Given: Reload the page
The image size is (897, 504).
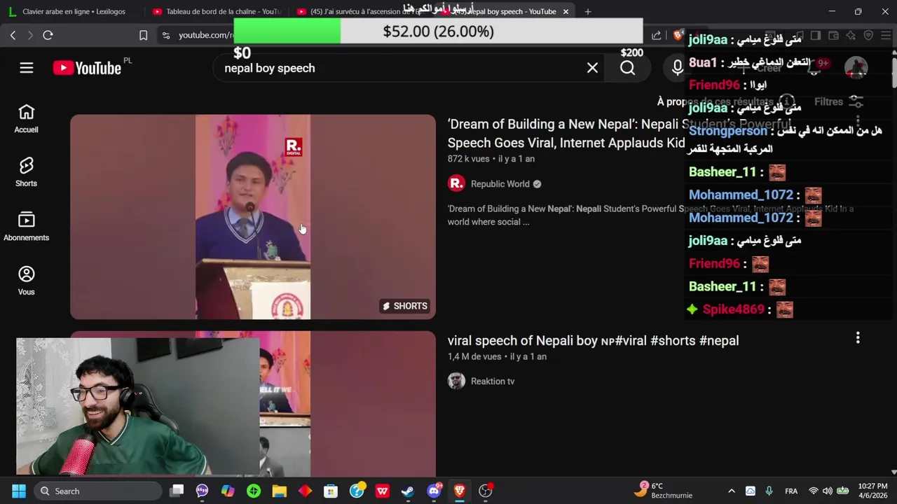Looking at the screenshot, I should pyautogui.click(x=48, y=35).
